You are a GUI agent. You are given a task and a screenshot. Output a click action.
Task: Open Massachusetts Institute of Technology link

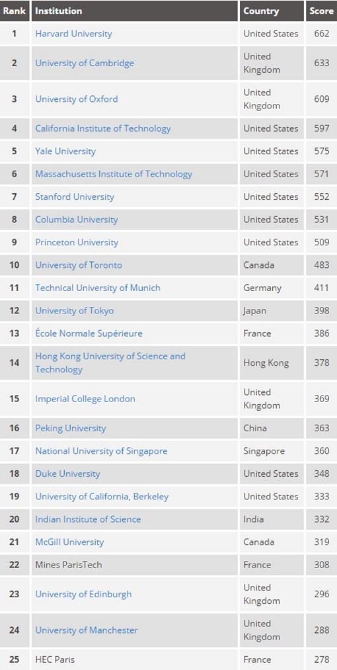[114, 174]
